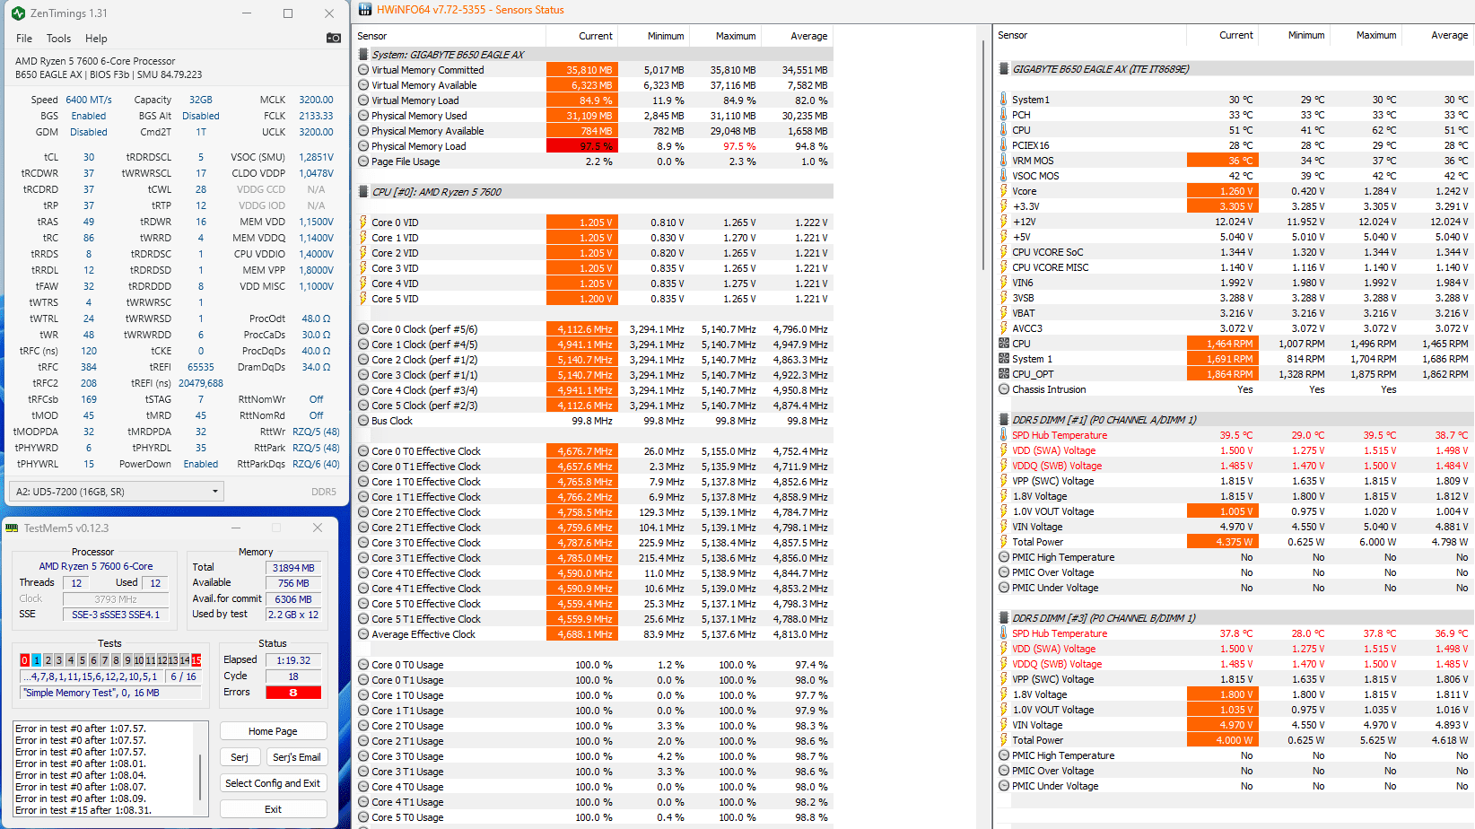Click the fan icon beside CPU_OPT

point(1004,374)
